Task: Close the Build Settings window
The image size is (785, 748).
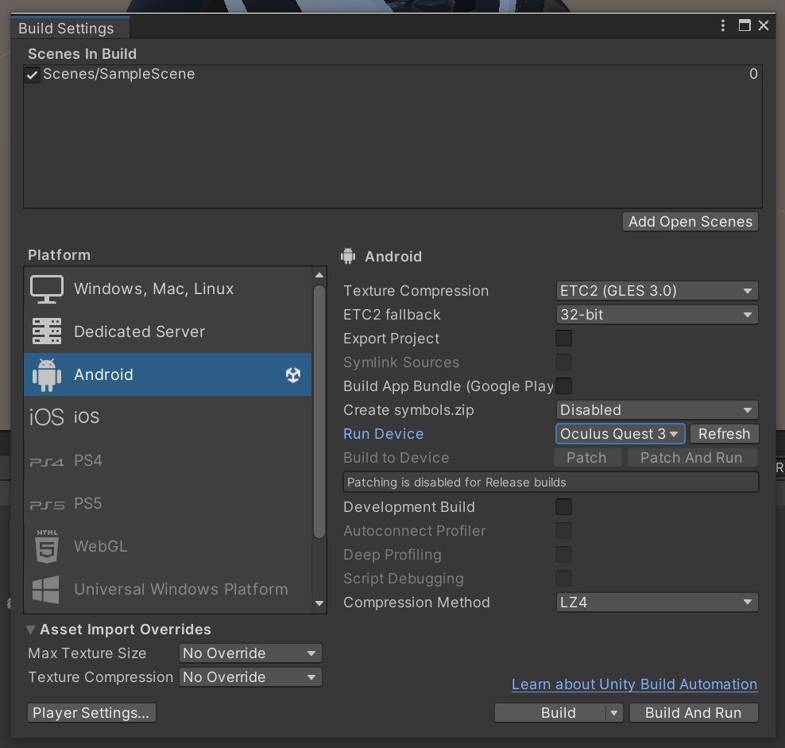Action: click(x=764, y=25)
